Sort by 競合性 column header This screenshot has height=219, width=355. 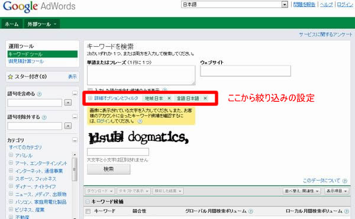(139, 211)
